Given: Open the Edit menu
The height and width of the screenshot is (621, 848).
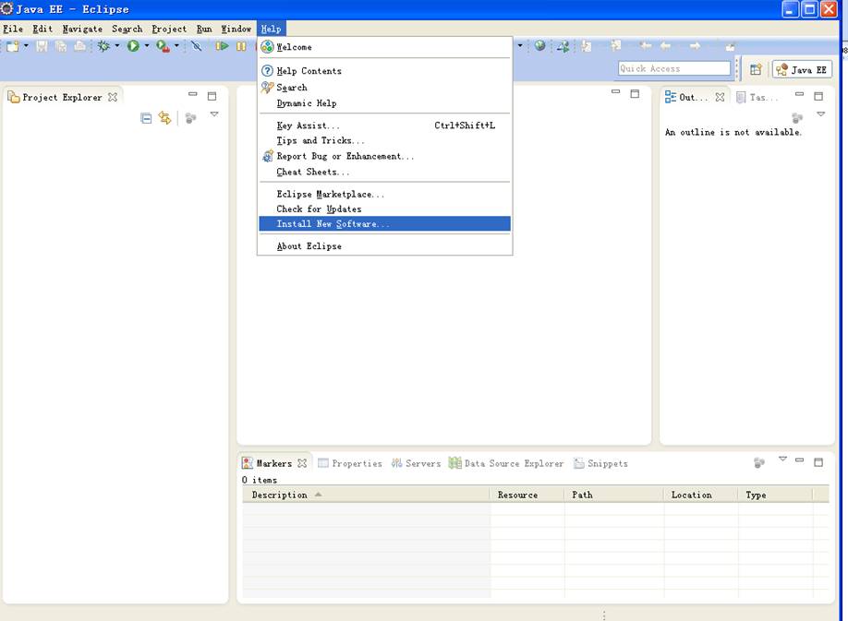Looking at the screenshot, I should tap(42, 29).
